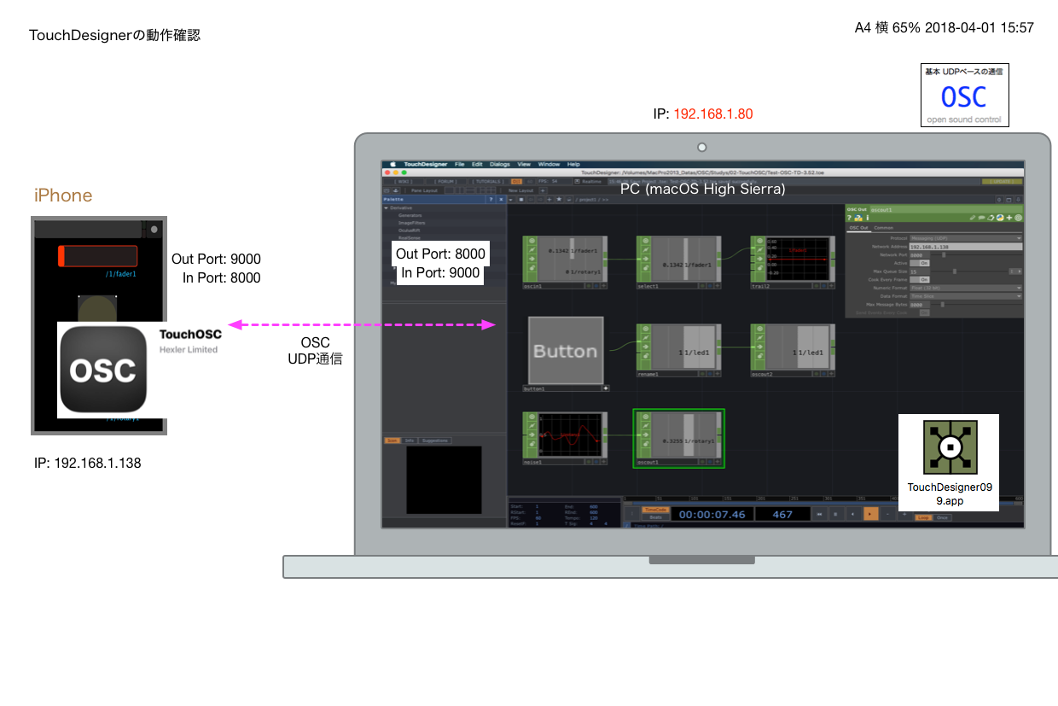
Task: Switch to the Common parameter tab
Action: coord(883,228)
